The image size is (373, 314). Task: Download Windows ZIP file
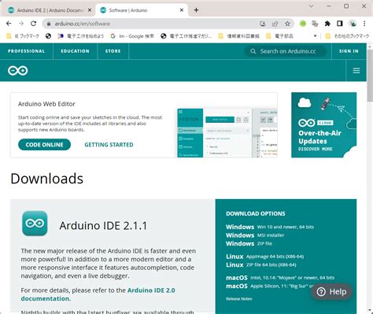[249, 243]
